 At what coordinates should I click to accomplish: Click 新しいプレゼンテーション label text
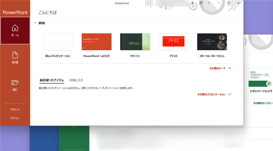[58, 56]
